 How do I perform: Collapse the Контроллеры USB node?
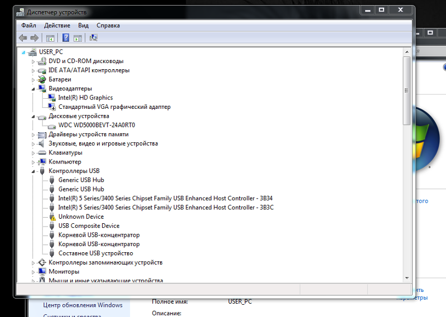tap(33, 171)
